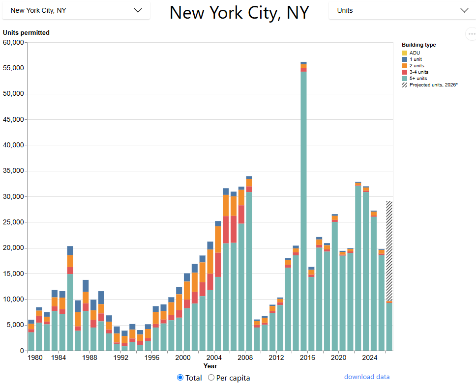Click the 1 unit blue legend swatch
This screenshot has height=383, width=476.
(405, 59)
